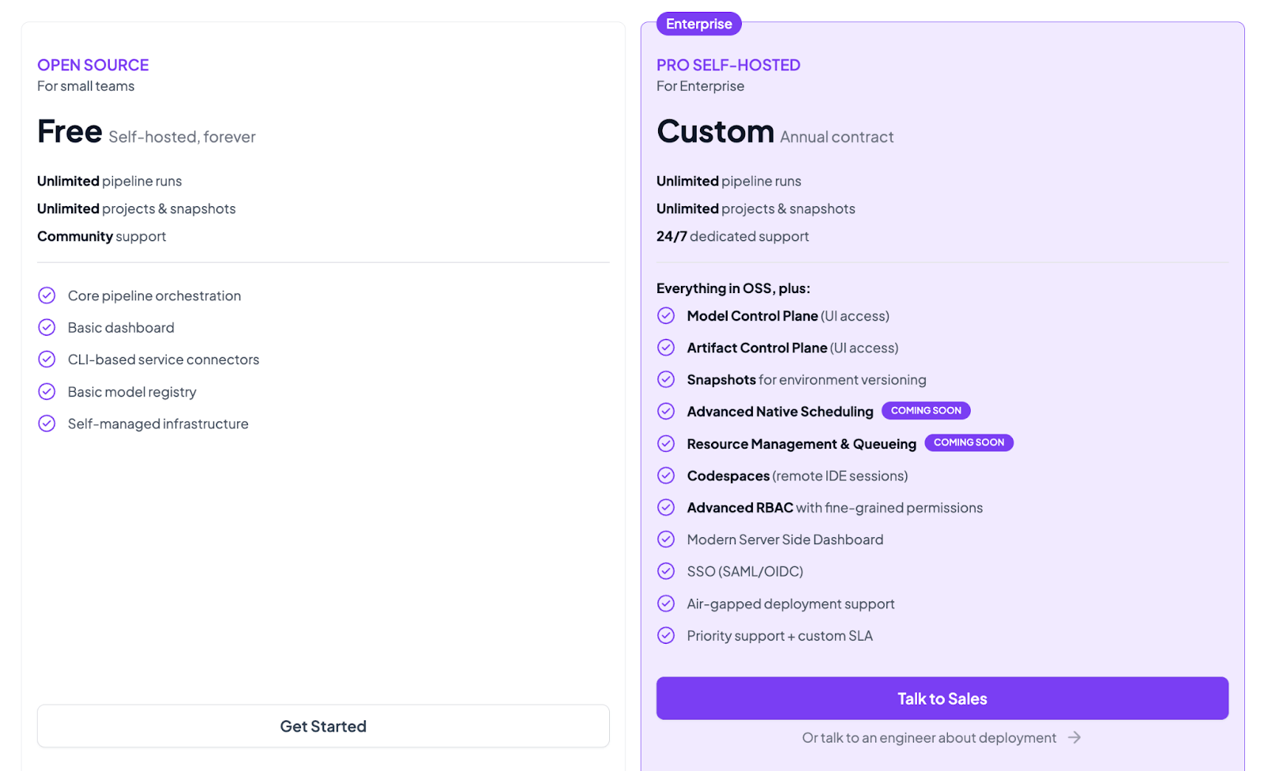Click check icon for Codespaces feature

pyautogui.click(x=666, y=476)
